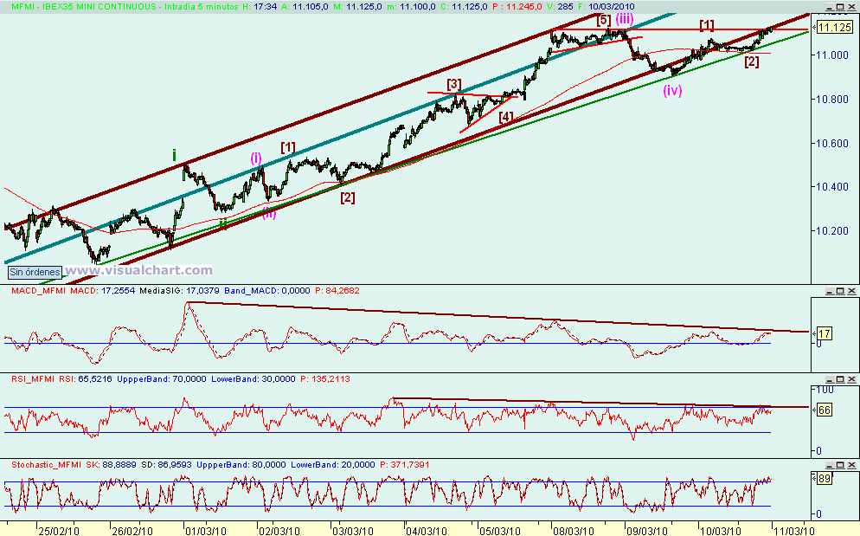Minimize the RSI indicator pane
The height and width of the screenshot is (536, 860).
click(830, 379)
